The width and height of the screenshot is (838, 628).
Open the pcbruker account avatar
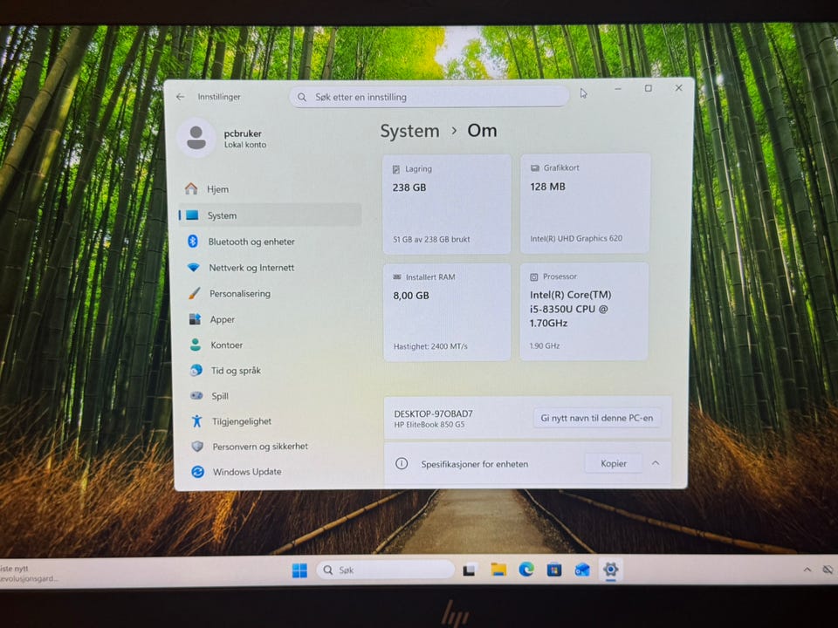tap(196, 138)
